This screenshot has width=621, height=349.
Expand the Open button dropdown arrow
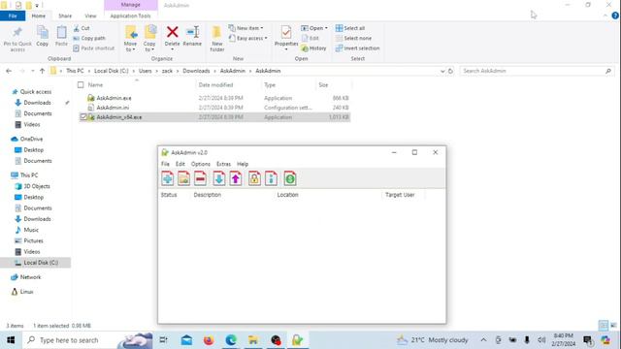[x=326, y=28]
